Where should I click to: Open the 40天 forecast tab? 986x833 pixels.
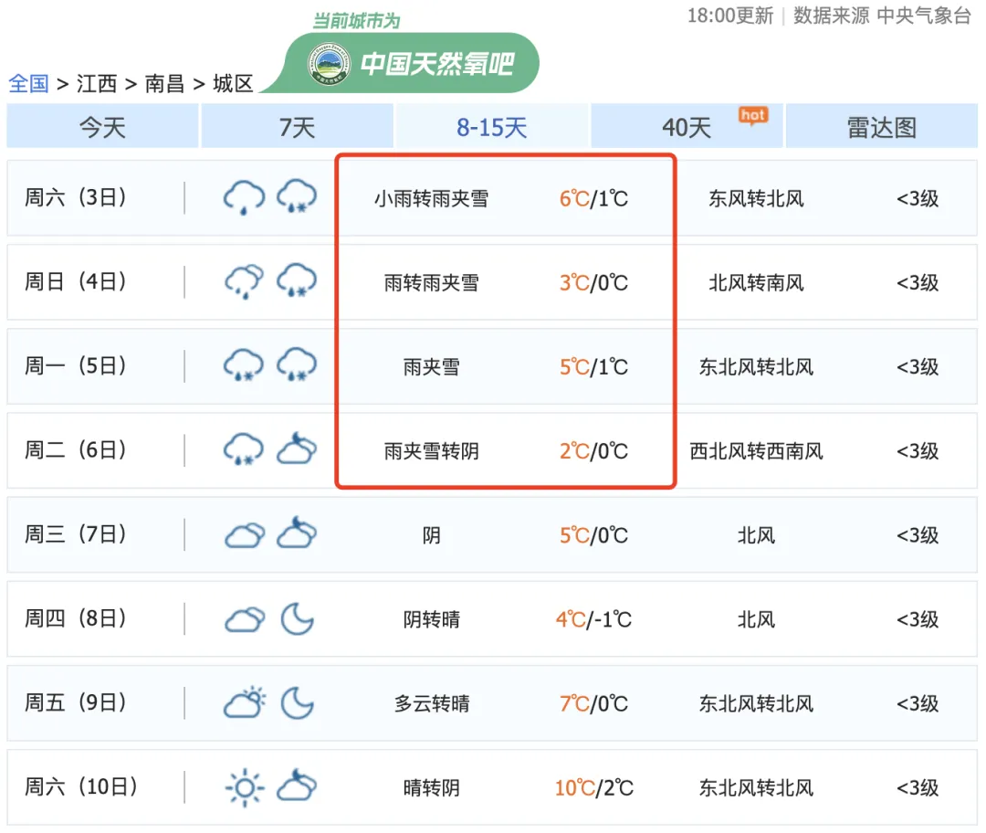[687, 127]
